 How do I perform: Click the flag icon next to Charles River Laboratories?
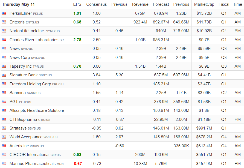pyautogui.click(x=4, y=40)
